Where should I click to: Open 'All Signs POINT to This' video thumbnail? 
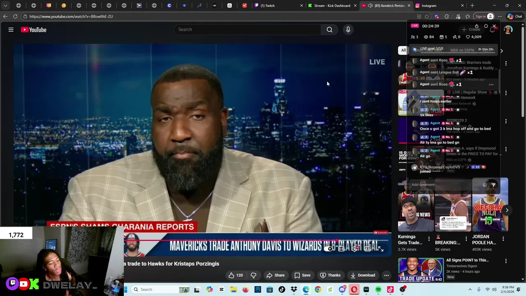tap(421, 270)
